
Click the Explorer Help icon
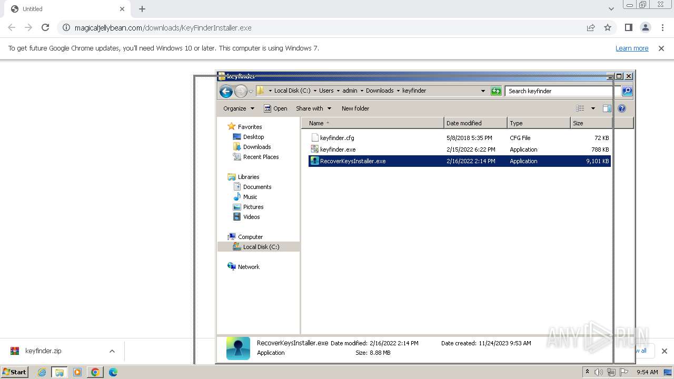(622, 108)
